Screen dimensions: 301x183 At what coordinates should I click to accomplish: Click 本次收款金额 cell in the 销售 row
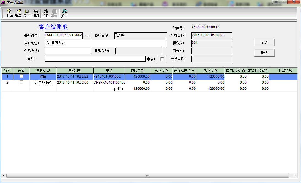pos(258,77)
